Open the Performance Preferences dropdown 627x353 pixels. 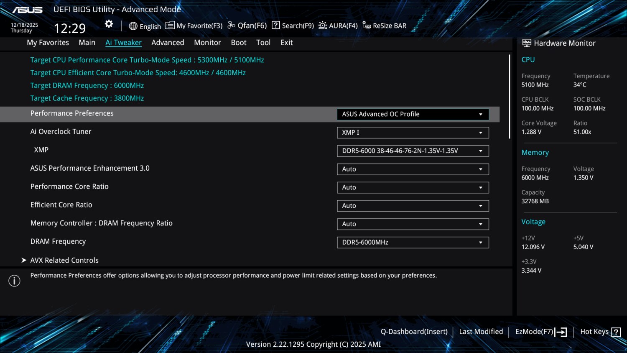tap(413, 114)
